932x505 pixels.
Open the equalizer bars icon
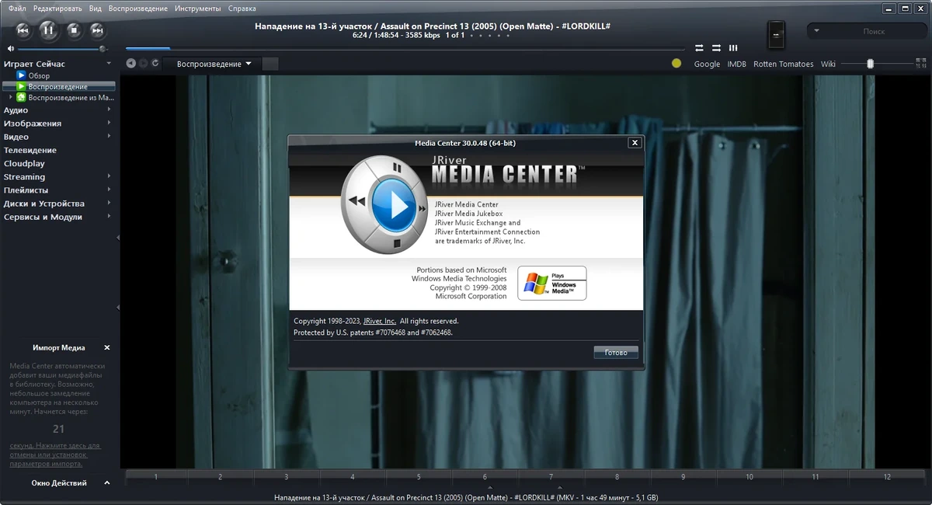coord(733,48)
